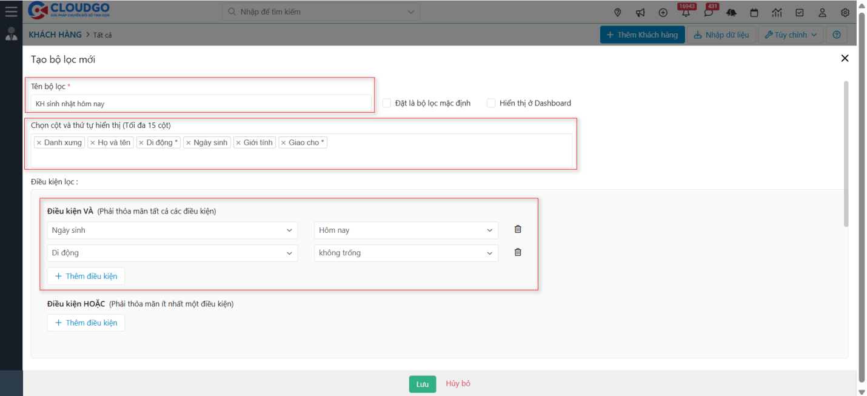Open chat messages icon with 431 badge
The image size is (867, 396).
708,13
